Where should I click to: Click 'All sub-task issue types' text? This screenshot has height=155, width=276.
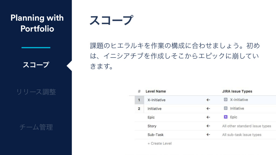pos(242,135)
